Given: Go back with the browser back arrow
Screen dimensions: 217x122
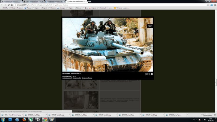Looking at the screenshot, I should click(2, 5).
